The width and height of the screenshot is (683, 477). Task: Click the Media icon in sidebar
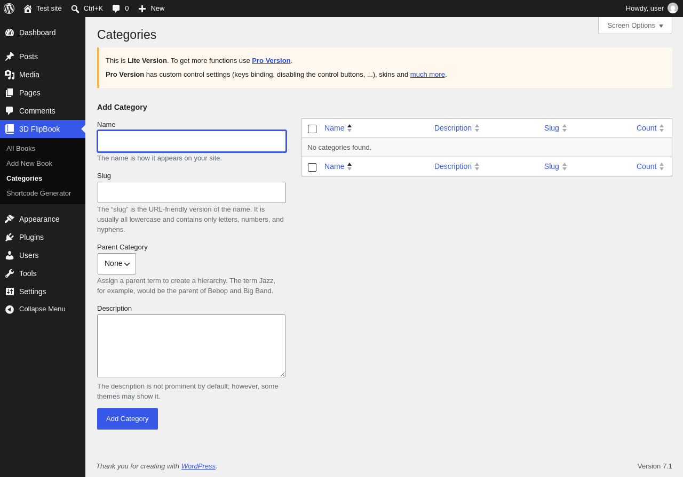pos(10,75)
